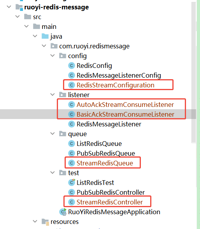Select the src folder label

click(x=37, y=17)
